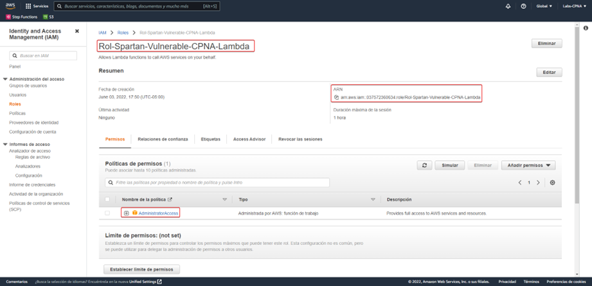Go to Roles breadcrumb link
592x286 pixels.
pos(123,33)
